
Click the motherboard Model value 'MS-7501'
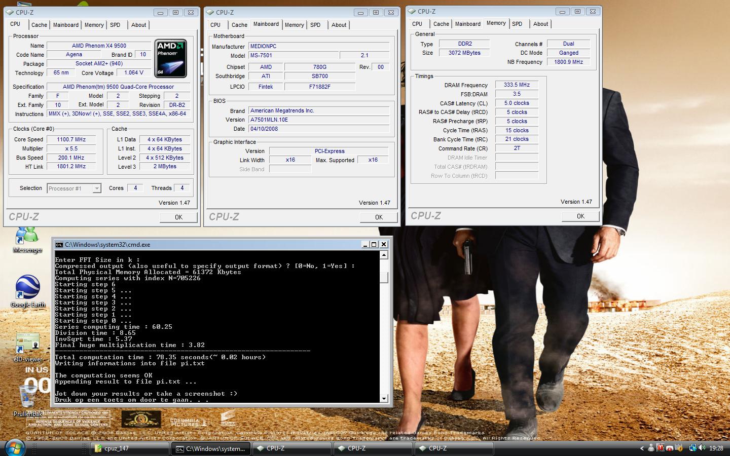click(x=293, y=55)
